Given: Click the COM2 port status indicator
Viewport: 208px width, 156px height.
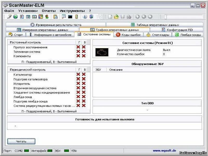Looking at the screenshot, I should click(x=27, y=151).
